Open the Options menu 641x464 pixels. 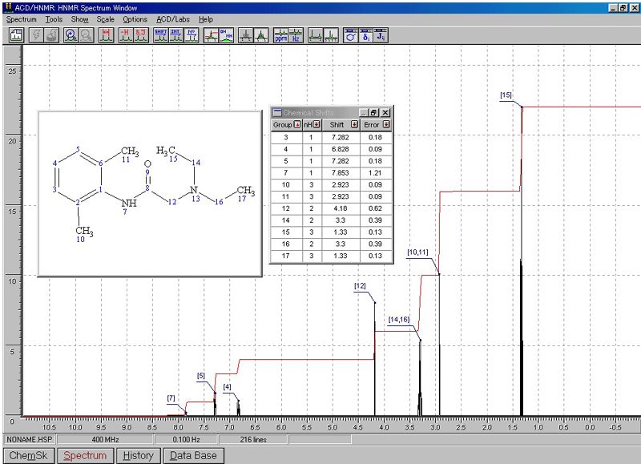pyautogui.click(x=135, y=19)
